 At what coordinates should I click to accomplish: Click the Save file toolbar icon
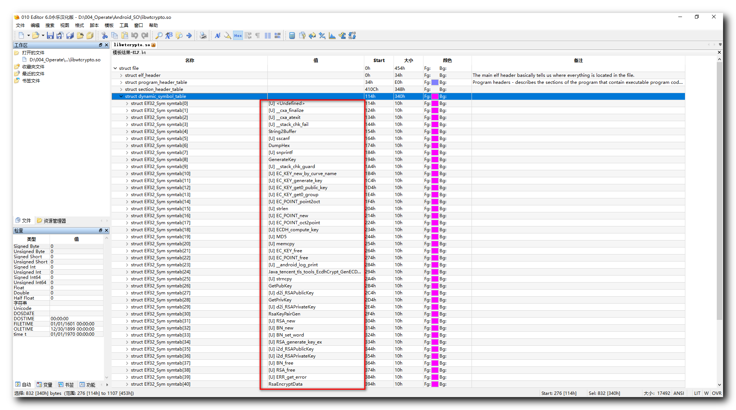(50, 35)
